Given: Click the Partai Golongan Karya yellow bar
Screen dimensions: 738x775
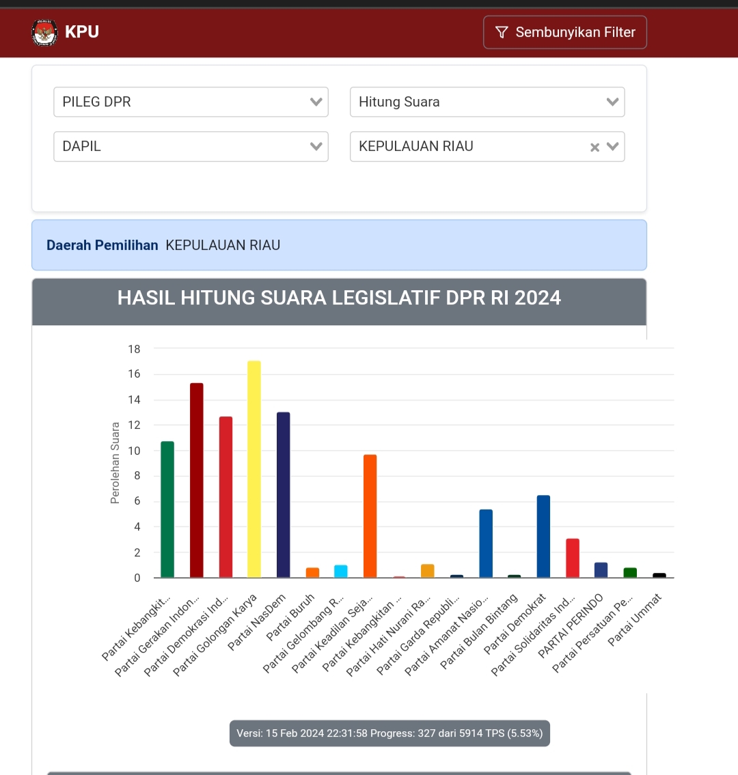Looking at the screenshot, I should (x=254, y=469).
